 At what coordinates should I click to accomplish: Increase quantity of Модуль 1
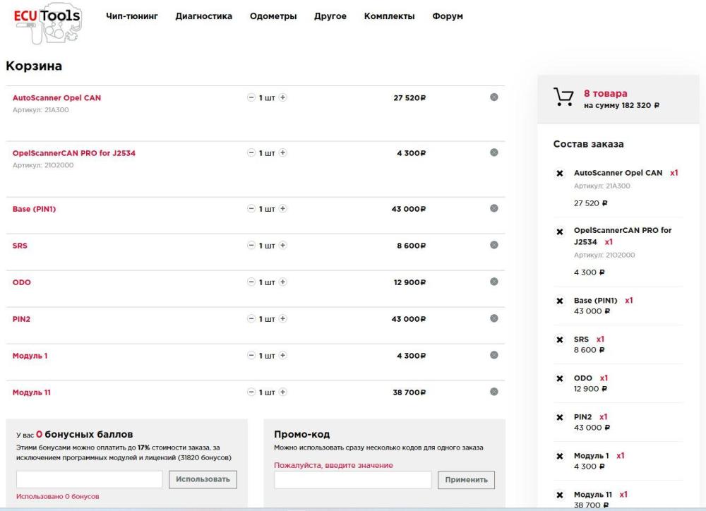tap(283, 355)
